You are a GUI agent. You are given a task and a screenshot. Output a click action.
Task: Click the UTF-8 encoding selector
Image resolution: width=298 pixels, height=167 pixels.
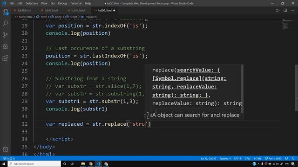(x=237, y=158)
